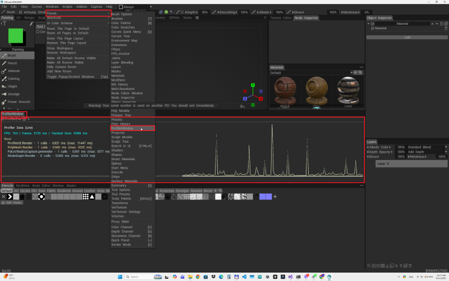Image resolution: width=449 pixels, height=281 pixels.
Task: Click the Depth lock icon
Action: click(182, 12)
